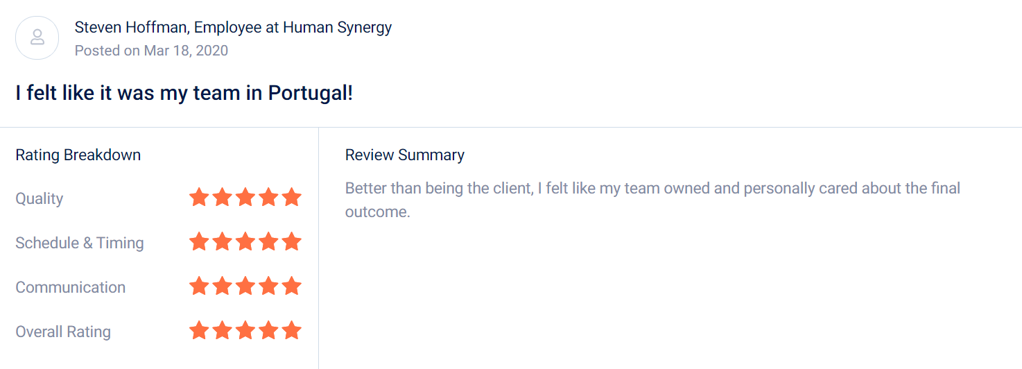The width and height of the screenshot is (1022, 369).
Task: Click the second star in Communication rating
Action: [222, 286]
